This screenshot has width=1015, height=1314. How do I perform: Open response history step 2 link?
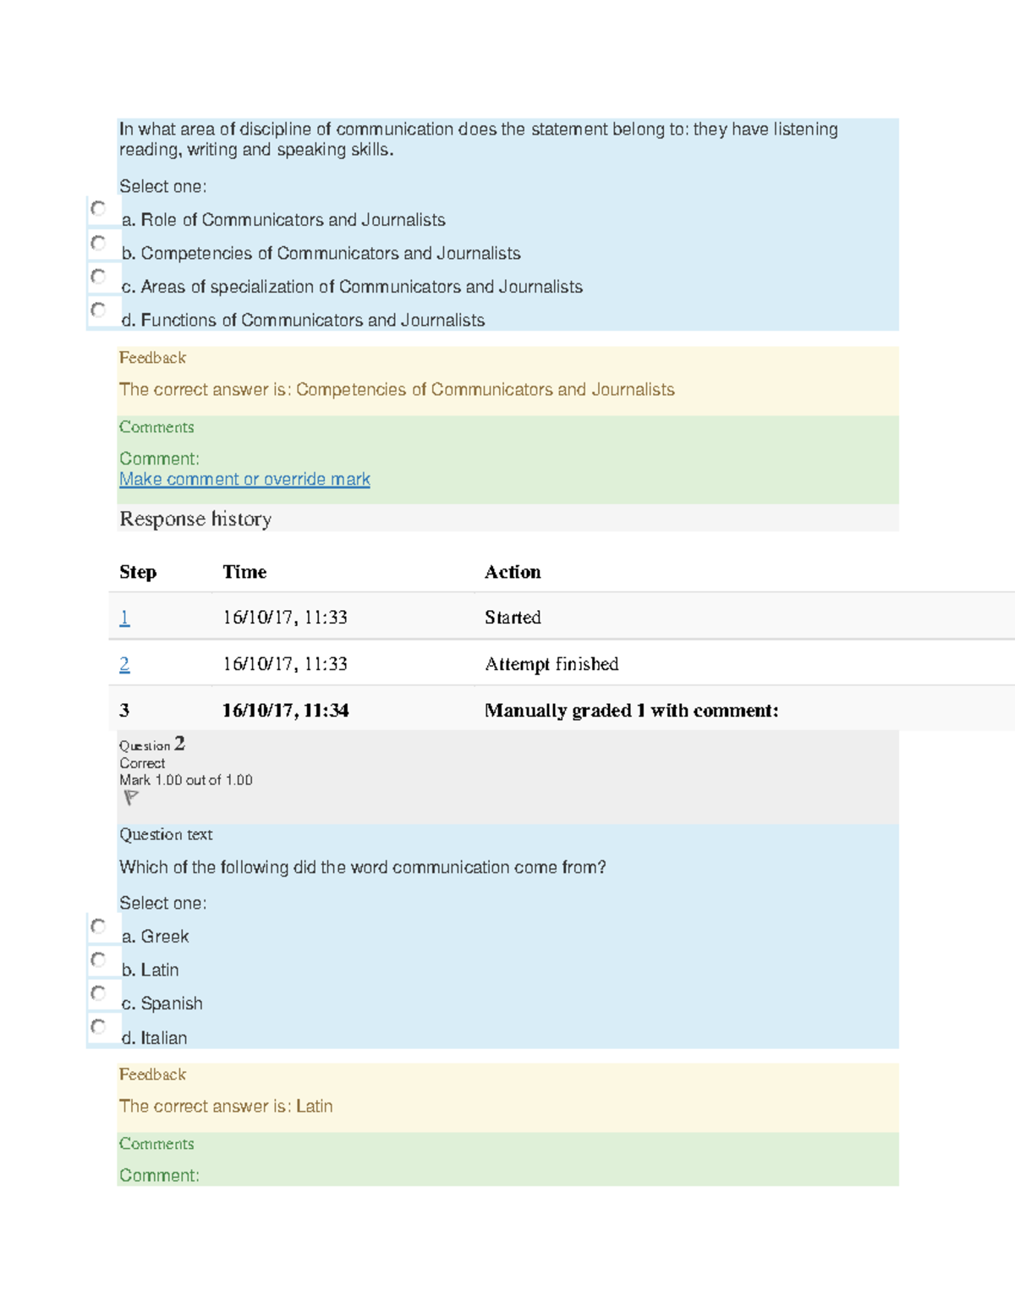pos(124,664)
